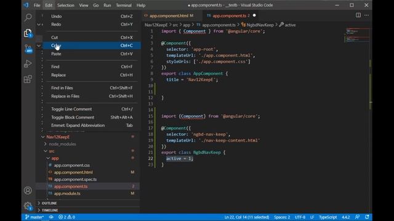Choose Emmet: Expand Abbreviation
The image size is (394, 221).
[92, 125]
